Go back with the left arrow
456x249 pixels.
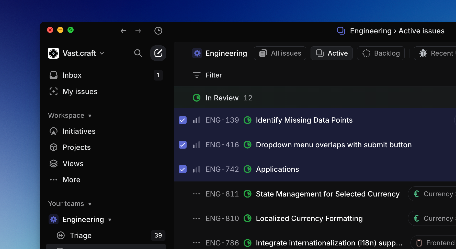[x=123, y=31]
